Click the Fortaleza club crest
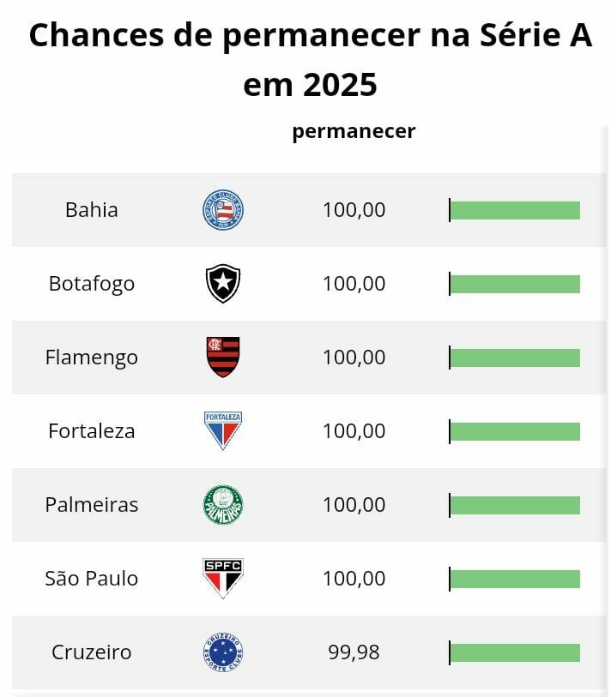Image resolution: width=611 pixels, height=697 pixels. 223,430
